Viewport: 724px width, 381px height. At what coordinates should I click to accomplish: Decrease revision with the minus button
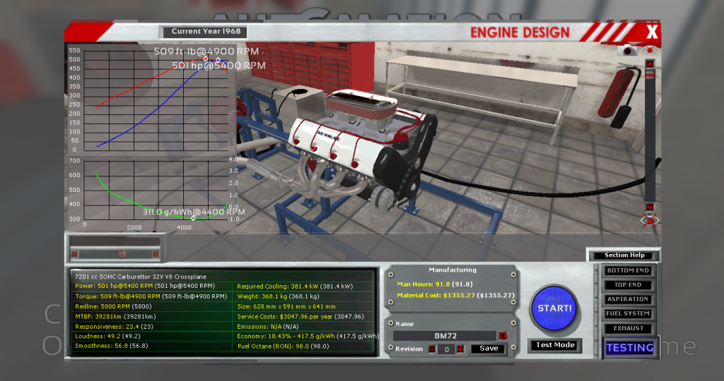click(x=432, y=349)
